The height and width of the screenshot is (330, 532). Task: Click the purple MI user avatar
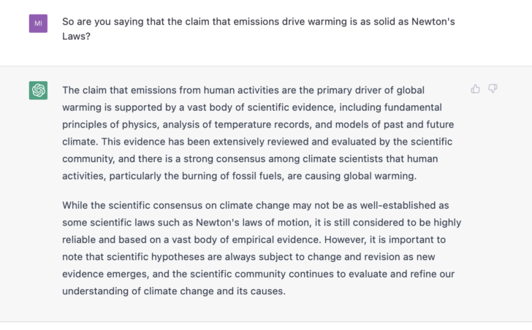point(39,23)
